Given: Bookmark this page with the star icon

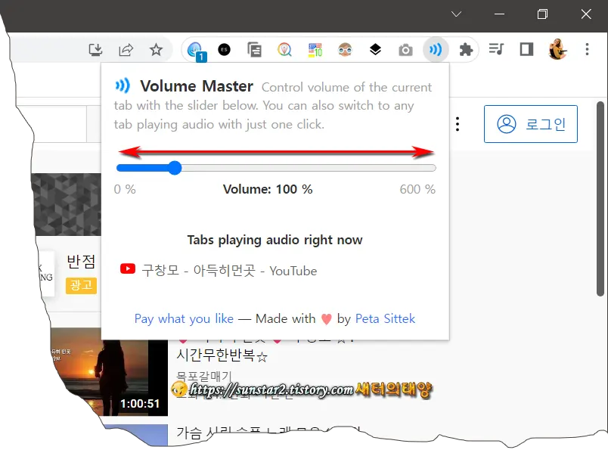Looking at the screenshot, I should click(157, 50).
